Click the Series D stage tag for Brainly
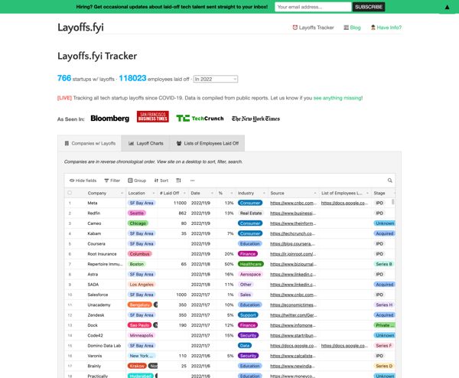 tap(384, 366)
